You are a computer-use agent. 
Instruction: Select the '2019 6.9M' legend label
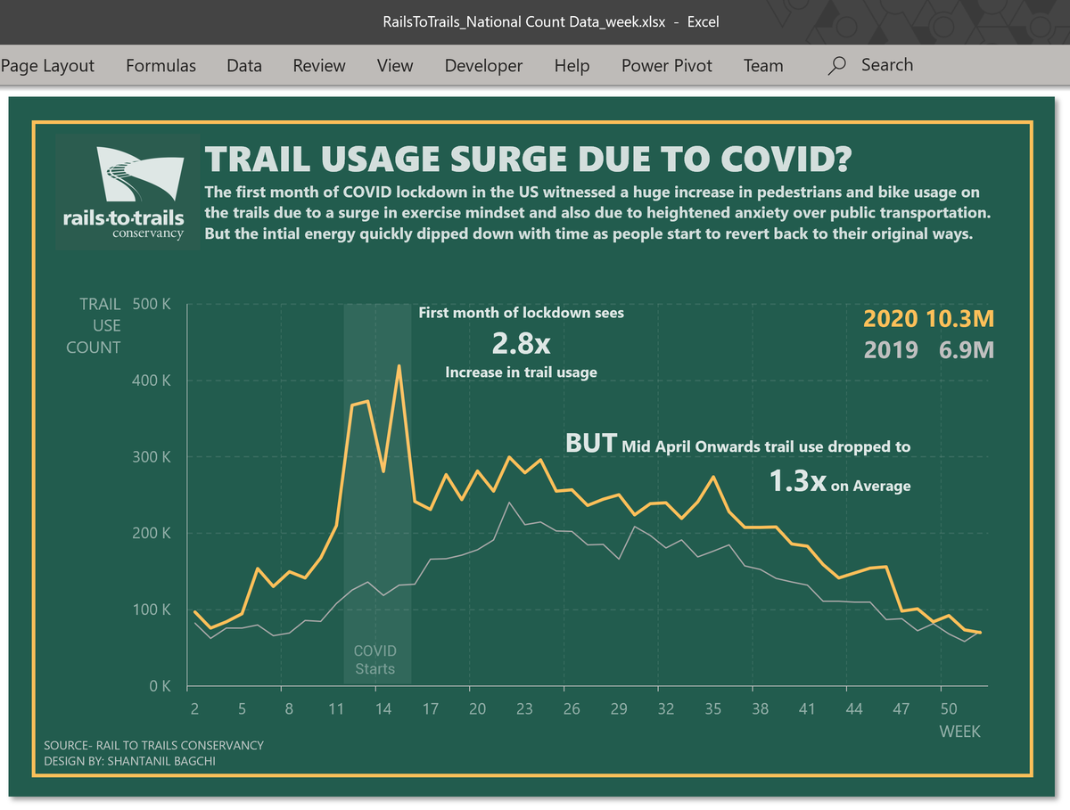(928, 350)
